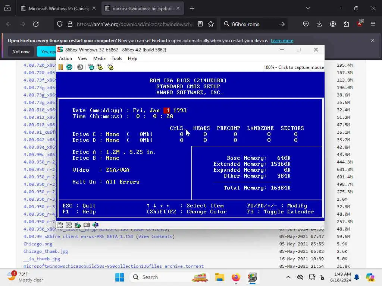Screen dimensions: 382x286
Task: Click second floppy drive icon in 86Box status bar
Action: [69, 225]
